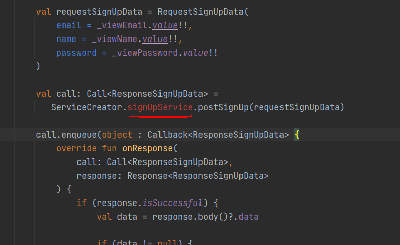The image size is (400, 245).
Task: Click the purple .data property
Action: 249,217
